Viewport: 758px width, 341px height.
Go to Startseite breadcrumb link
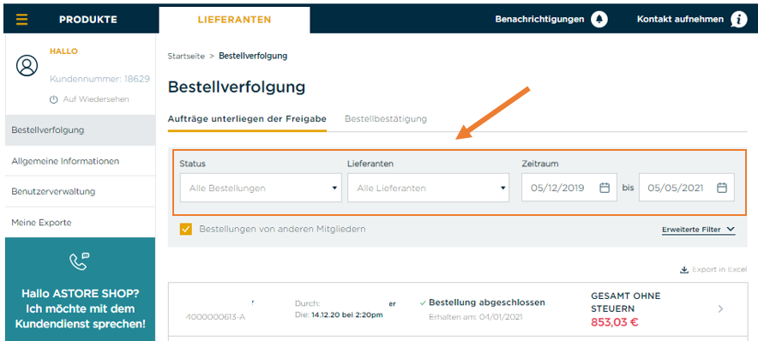click(186, 56)
